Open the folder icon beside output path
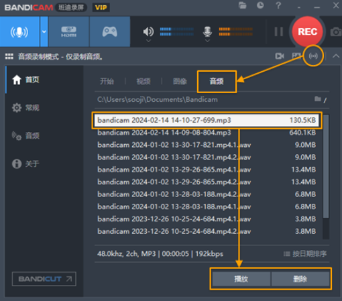This screenshot has height=301, width=342. (x=318, y=99)
